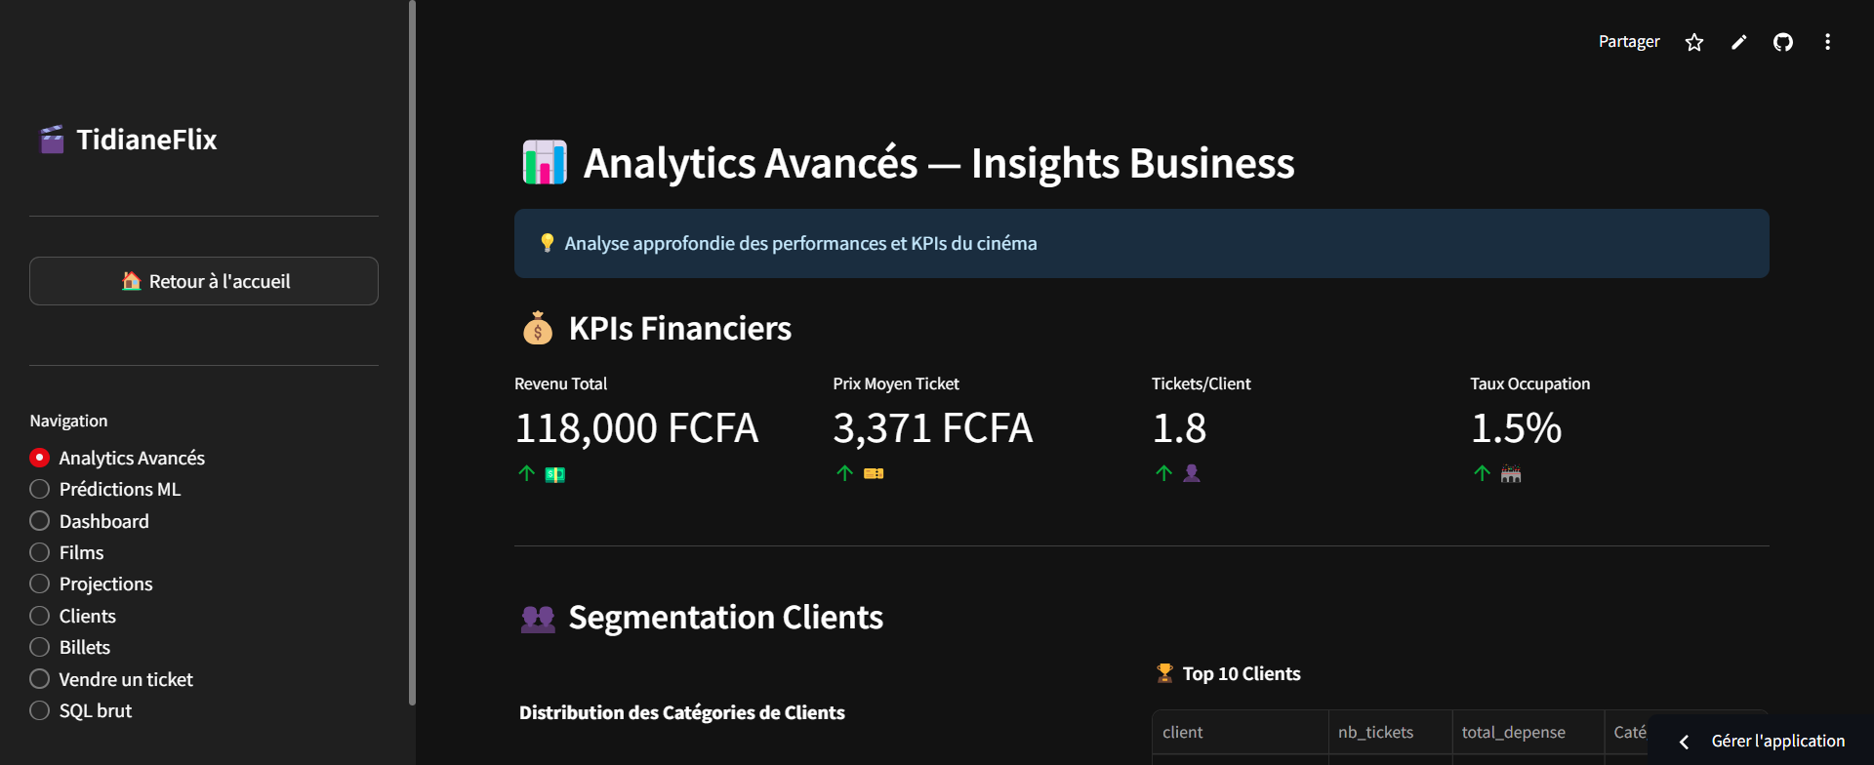Click the pencil edit icon
Viewport: 1874px width, 765px height.
[1738, 42]
